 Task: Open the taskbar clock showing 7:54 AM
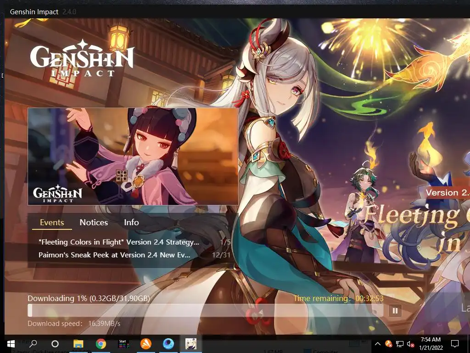click(x=431, y=344)
